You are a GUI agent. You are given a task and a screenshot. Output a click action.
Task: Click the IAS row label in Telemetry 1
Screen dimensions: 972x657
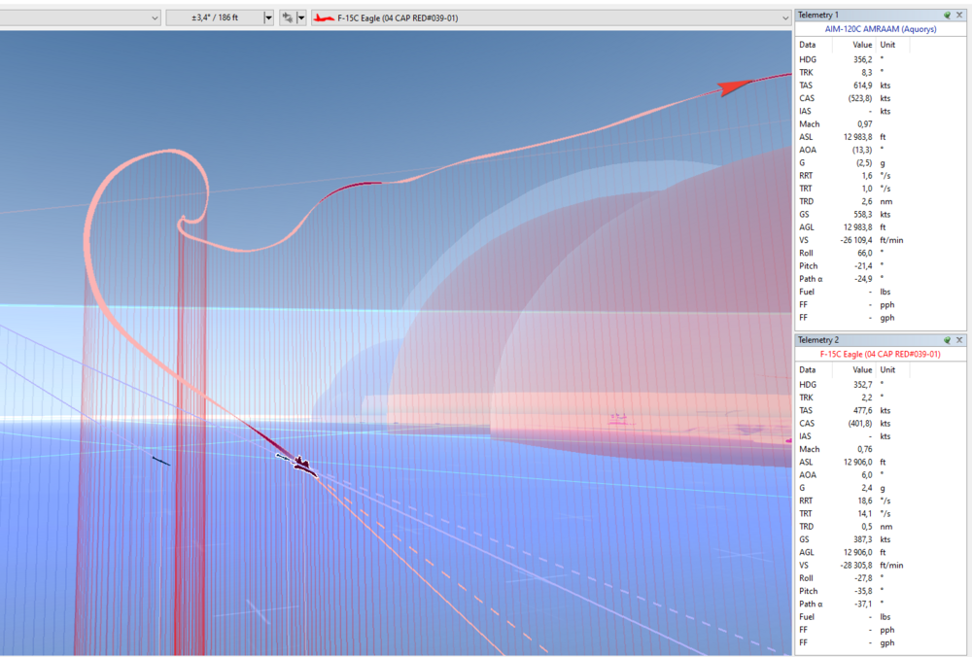click(x=805, y=112)
